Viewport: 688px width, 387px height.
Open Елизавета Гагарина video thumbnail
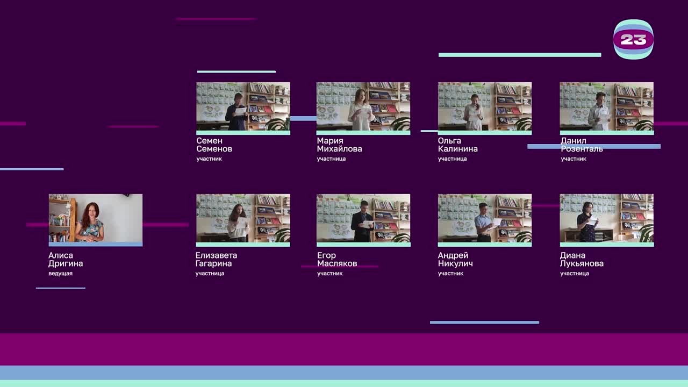point(243,218)
